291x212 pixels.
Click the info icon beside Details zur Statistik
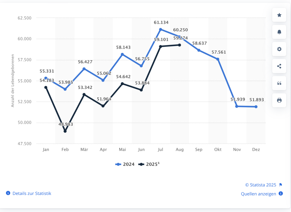tap(8, 193)
